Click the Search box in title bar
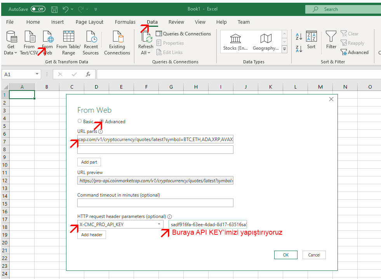381x279 pixels. 343,9
